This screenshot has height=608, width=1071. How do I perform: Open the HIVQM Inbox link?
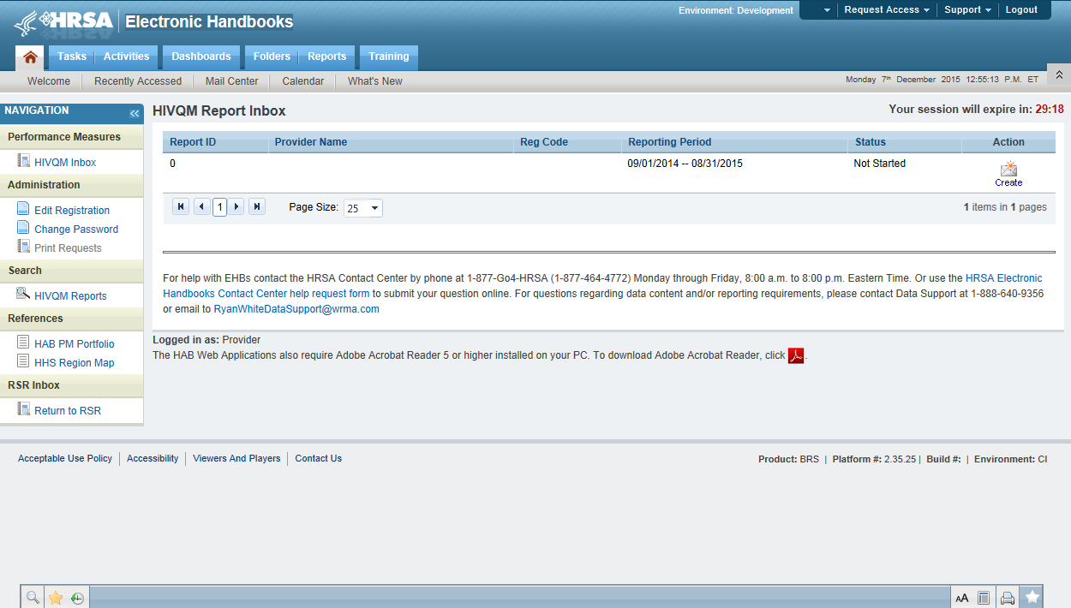coord(65,163)
